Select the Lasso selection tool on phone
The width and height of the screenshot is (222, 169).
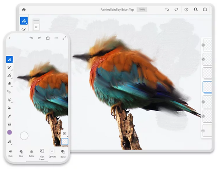[x=10, y=100]
